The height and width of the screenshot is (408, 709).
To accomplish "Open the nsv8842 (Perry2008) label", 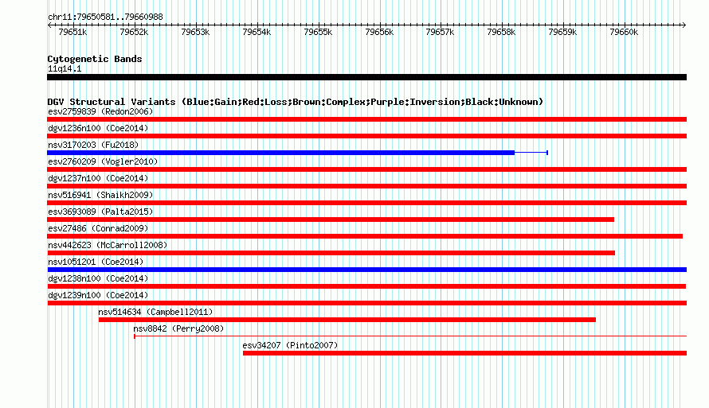I will (178, 328).
